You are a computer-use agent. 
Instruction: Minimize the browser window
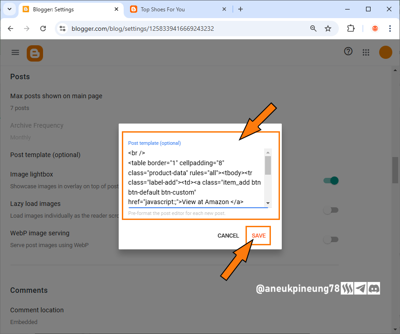point(347,9)
